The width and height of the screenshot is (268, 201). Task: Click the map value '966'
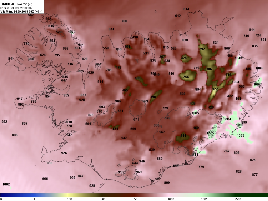pyautogui.click(x=45, y=179)
